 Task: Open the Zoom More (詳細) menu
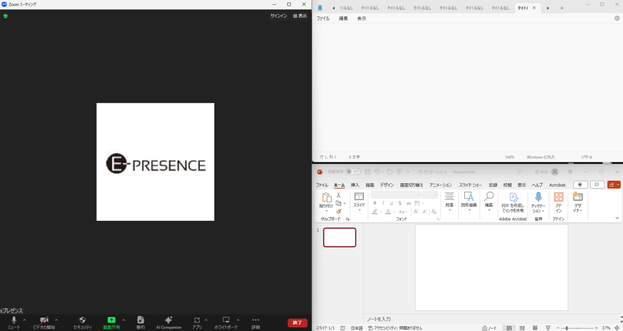256,322
